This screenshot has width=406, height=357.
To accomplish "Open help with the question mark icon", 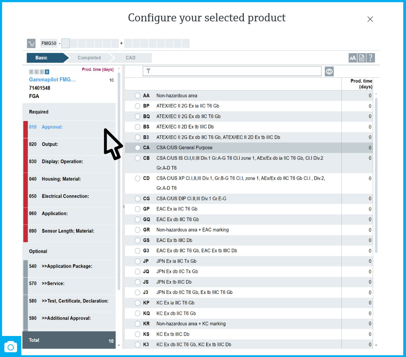I will point(371,58).
